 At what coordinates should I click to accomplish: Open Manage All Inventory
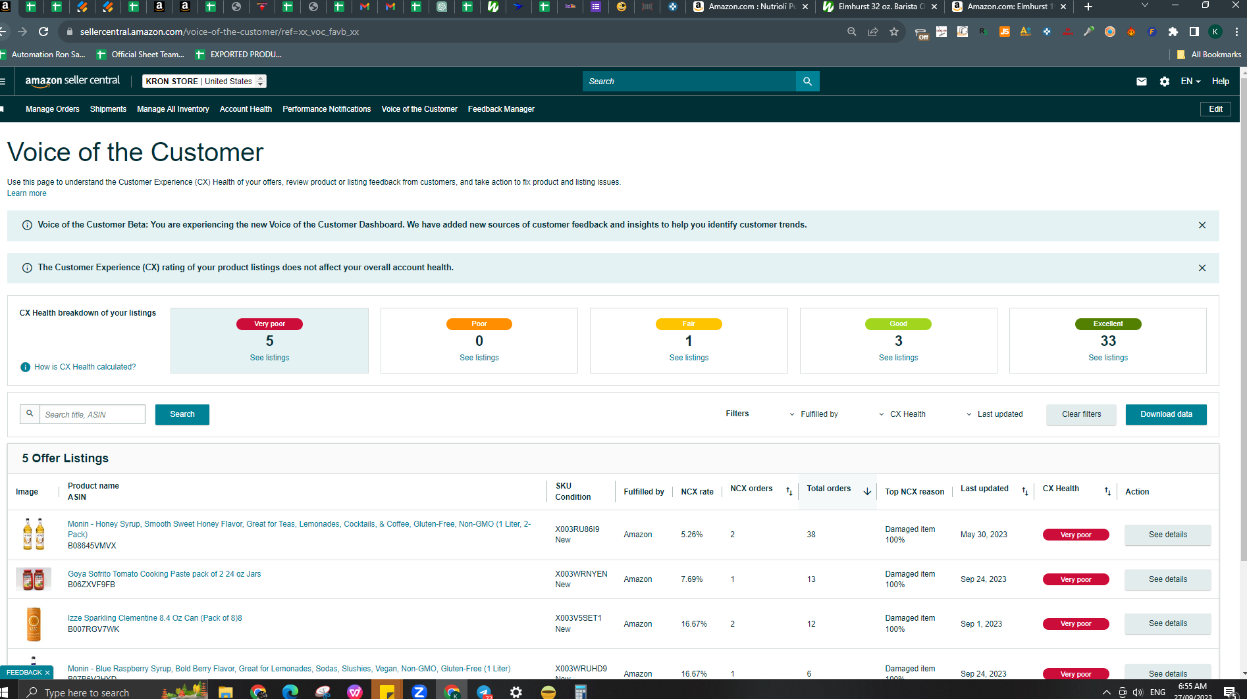(x=173, y=109)
